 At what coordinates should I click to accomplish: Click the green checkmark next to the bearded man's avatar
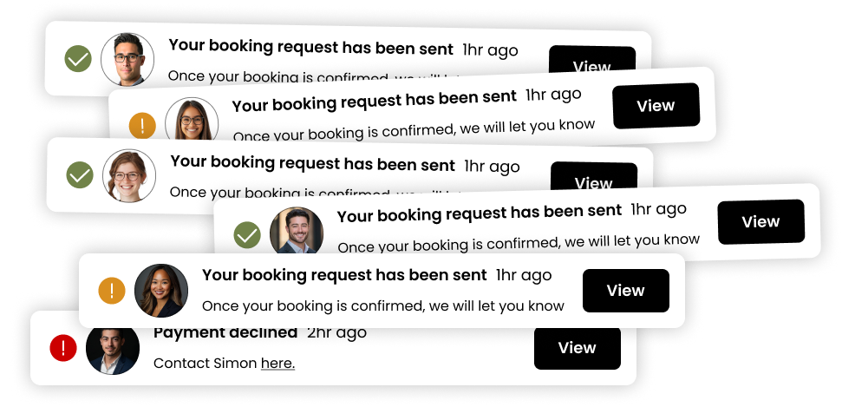[x=247, y=234]
